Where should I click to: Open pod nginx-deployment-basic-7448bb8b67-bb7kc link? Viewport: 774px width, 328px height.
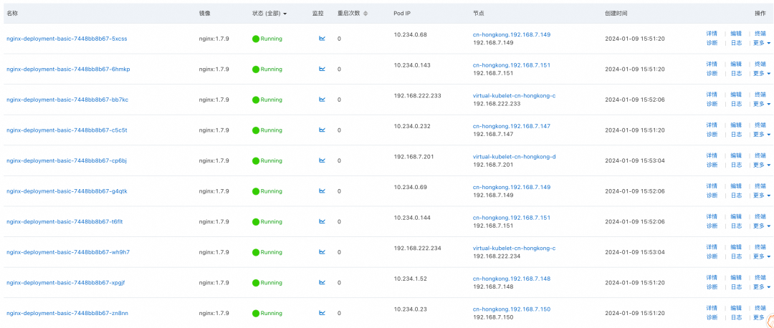coord(67,100)
